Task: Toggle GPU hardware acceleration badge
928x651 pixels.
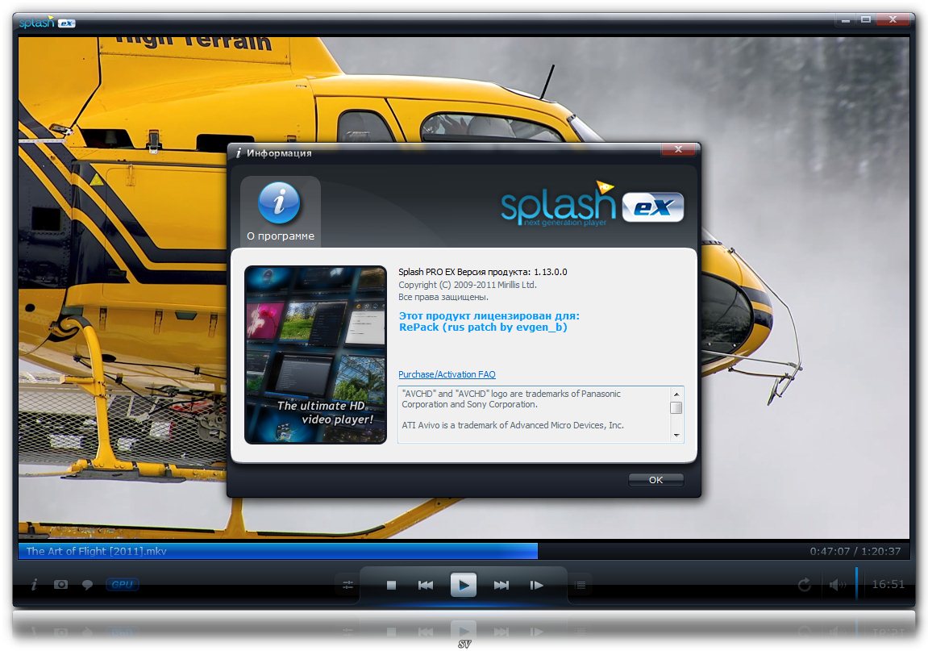Action: [122, 585]
